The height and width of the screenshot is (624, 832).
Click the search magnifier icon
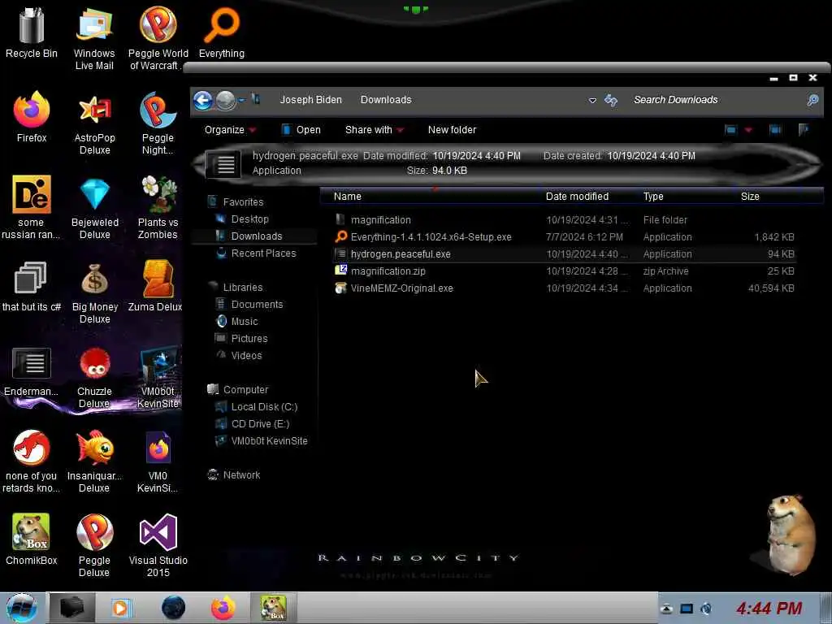click(x=812, y=100)
